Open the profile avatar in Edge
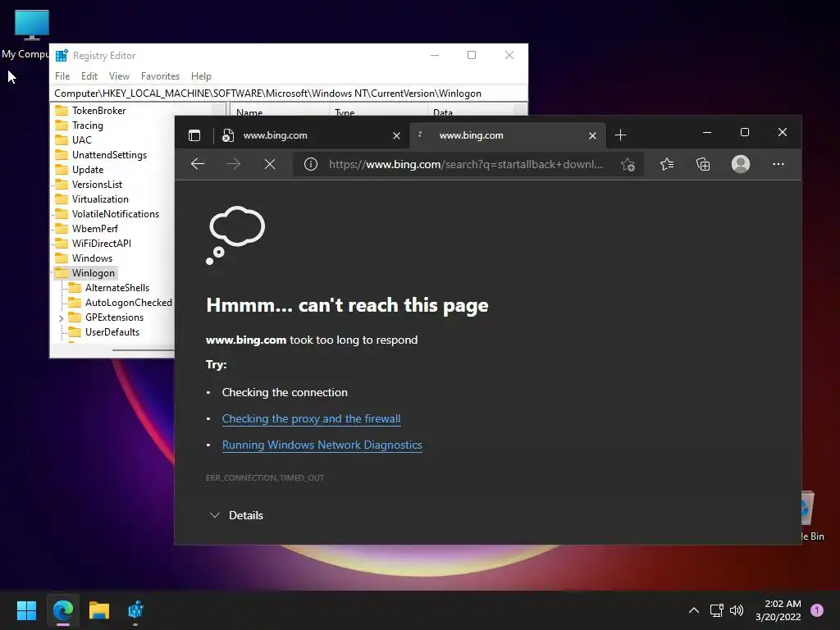The width and height of the screenshot is (840, 630). (x=741, y=164)
